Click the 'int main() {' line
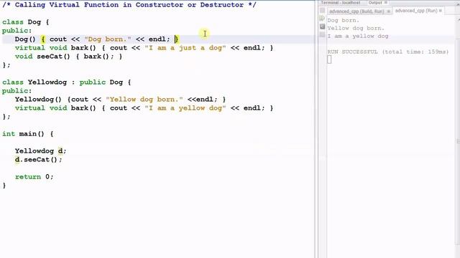The height and width of the screenshot is (258, 460). (x=28, y=134)
